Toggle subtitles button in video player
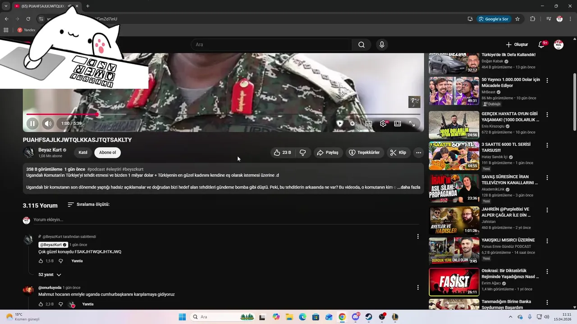Viewport: 577px width, 324px height. point(369,123)
